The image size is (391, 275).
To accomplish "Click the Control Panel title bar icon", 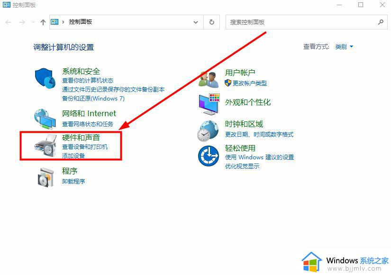I will coord(6,5).
